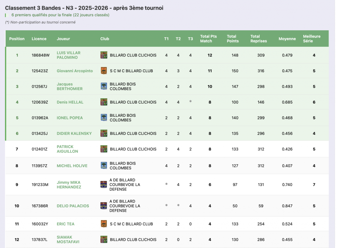Click the Billard Bois Colombes logo in Jacques Berthomier's row
Viewport: 337px width, 248px height.
104,86
